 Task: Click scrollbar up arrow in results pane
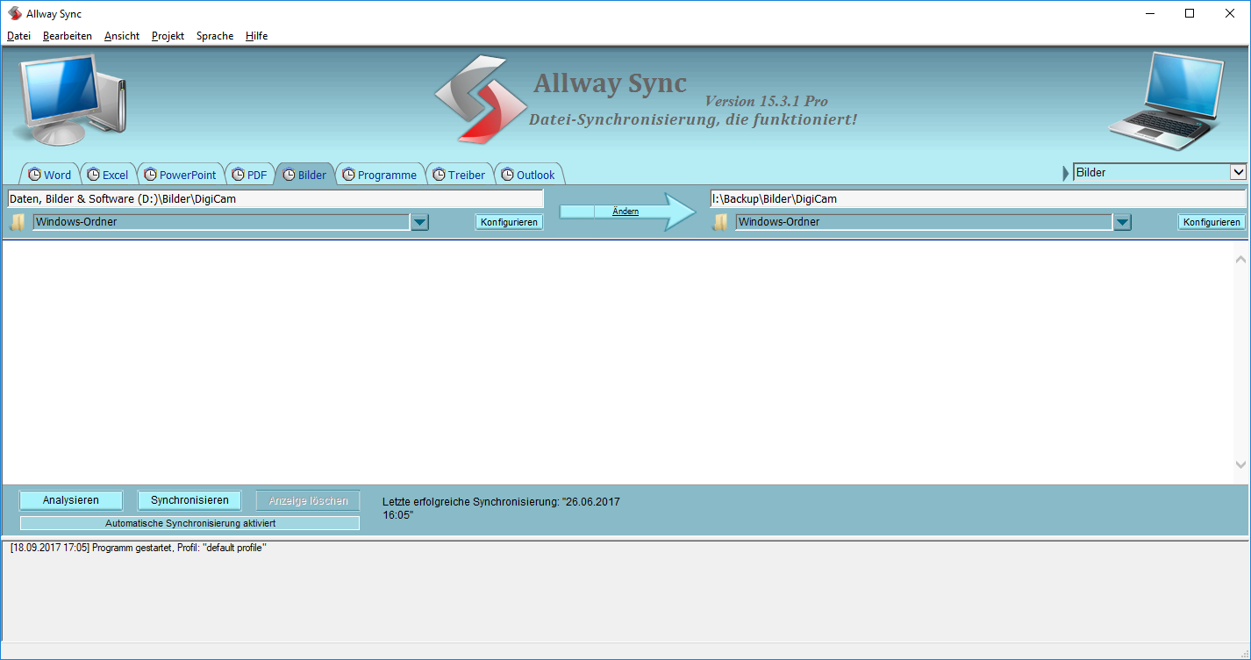1240,260
